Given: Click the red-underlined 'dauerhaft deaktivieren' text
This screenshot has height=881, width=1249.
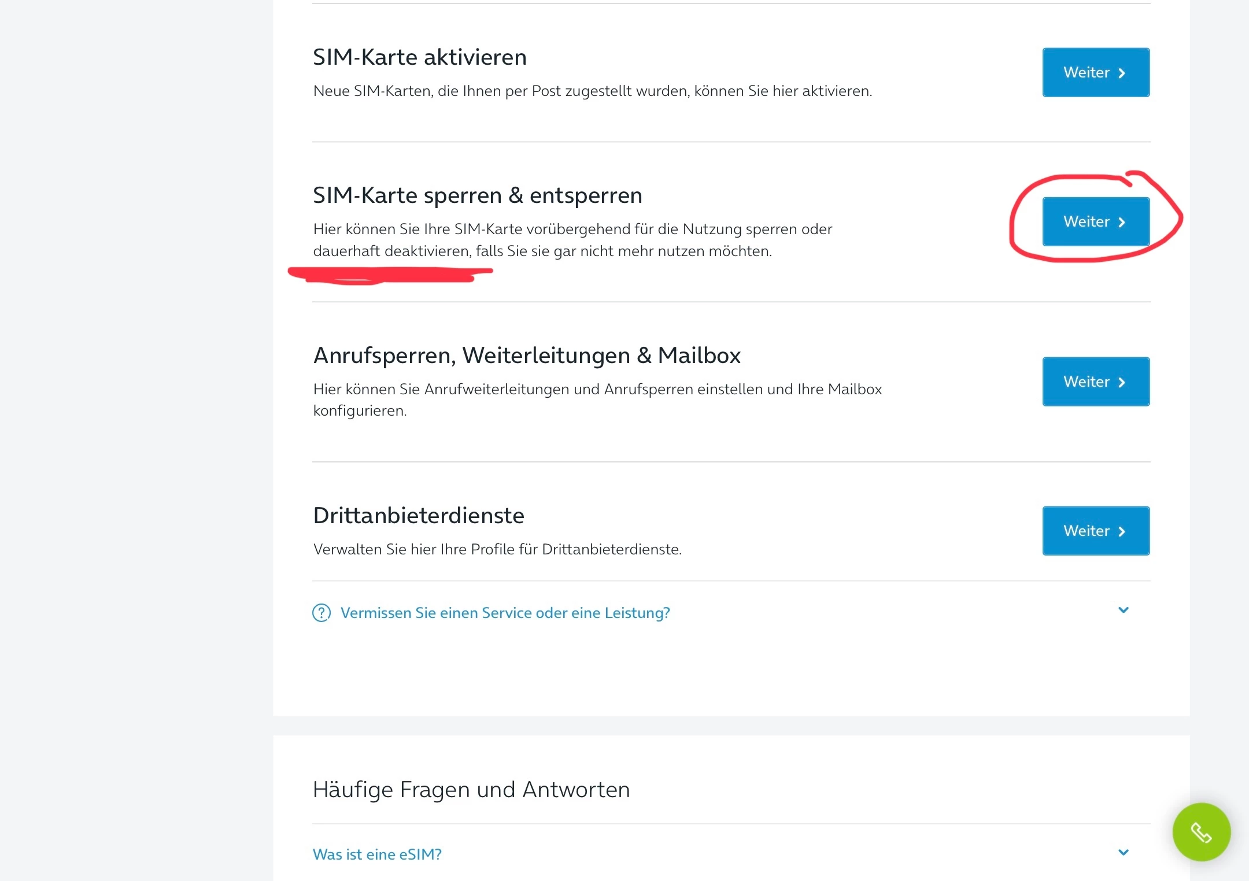Looking at the screenshot, I should (391, 251).
